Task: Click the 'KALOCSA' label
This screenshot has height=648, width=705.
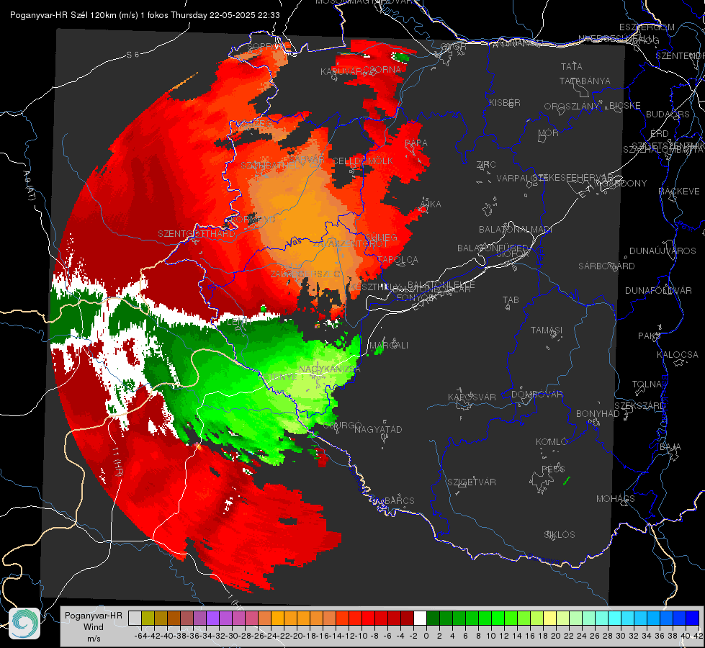Action: [x=677, y=354]
